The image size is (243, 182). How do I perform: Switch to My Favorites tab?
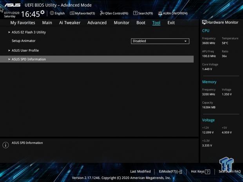click(23, 23)
